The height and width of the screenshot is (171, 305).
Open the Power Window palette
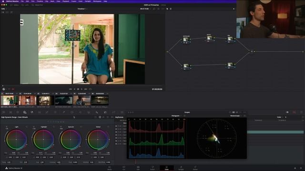(72, 112)
